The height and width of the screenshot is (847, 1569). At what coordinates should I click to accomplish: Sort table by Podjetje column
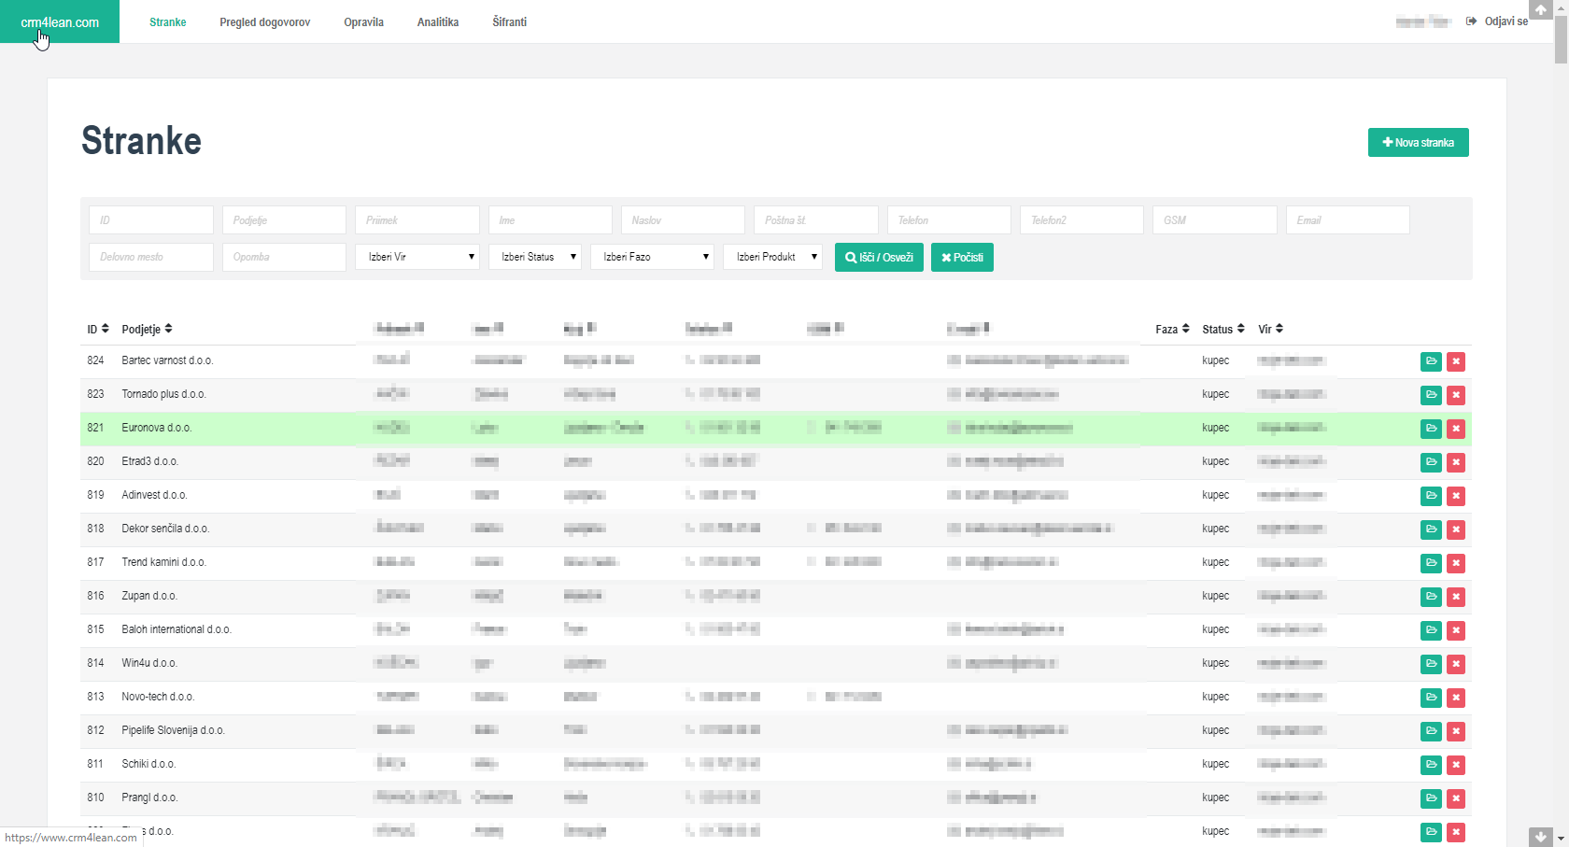click(147, 329)
